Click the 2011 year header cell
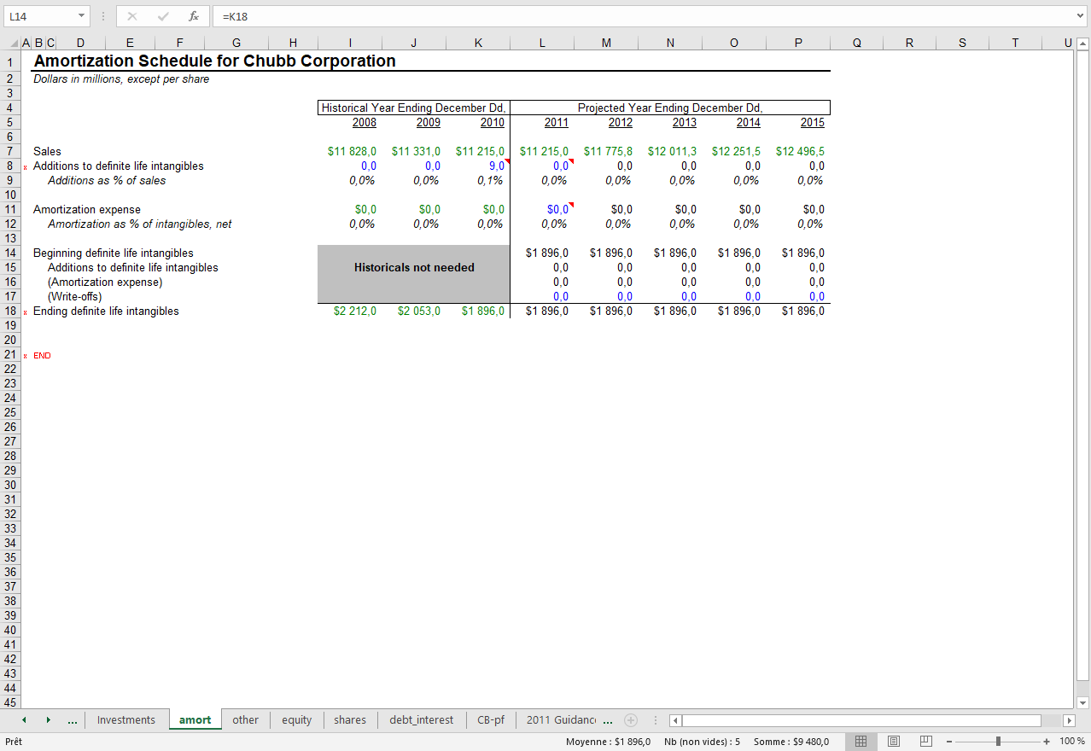This screenshot has height=751, width=1091. [542, 122]
